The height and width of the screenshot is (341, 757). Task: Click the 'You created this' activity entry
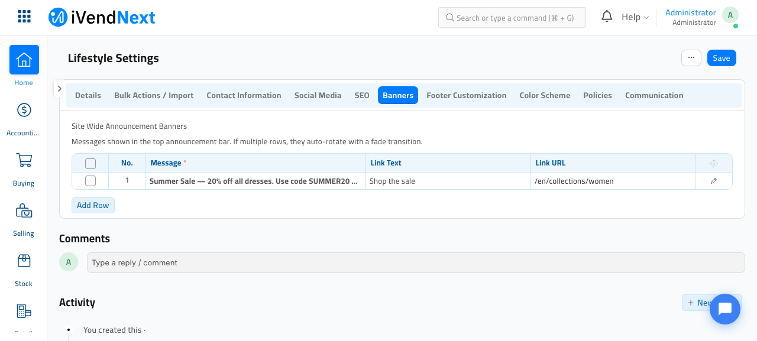[x=114, y=330]
